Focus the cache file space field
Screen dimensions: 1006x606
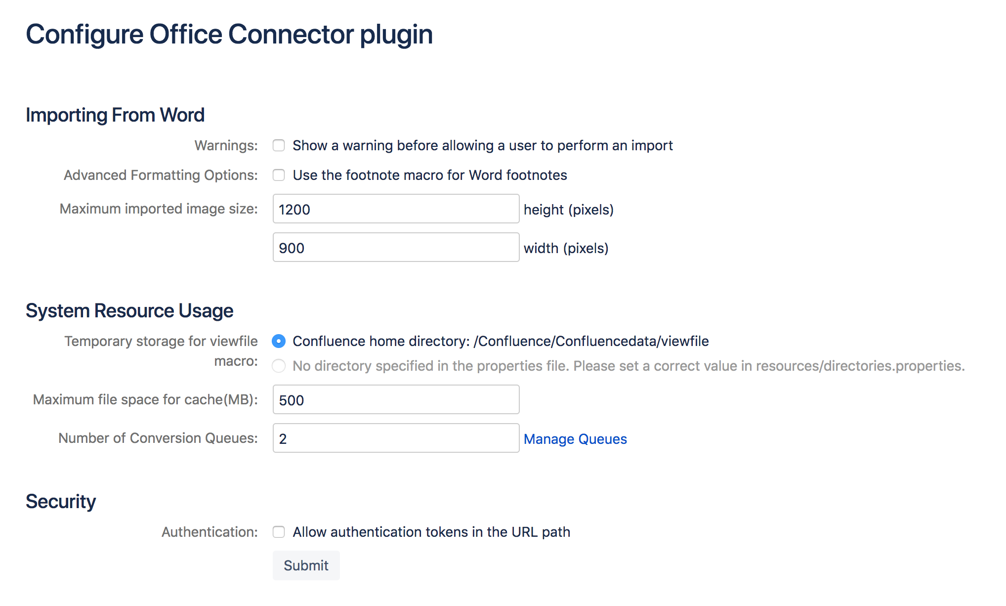click(x=396, y=400)
